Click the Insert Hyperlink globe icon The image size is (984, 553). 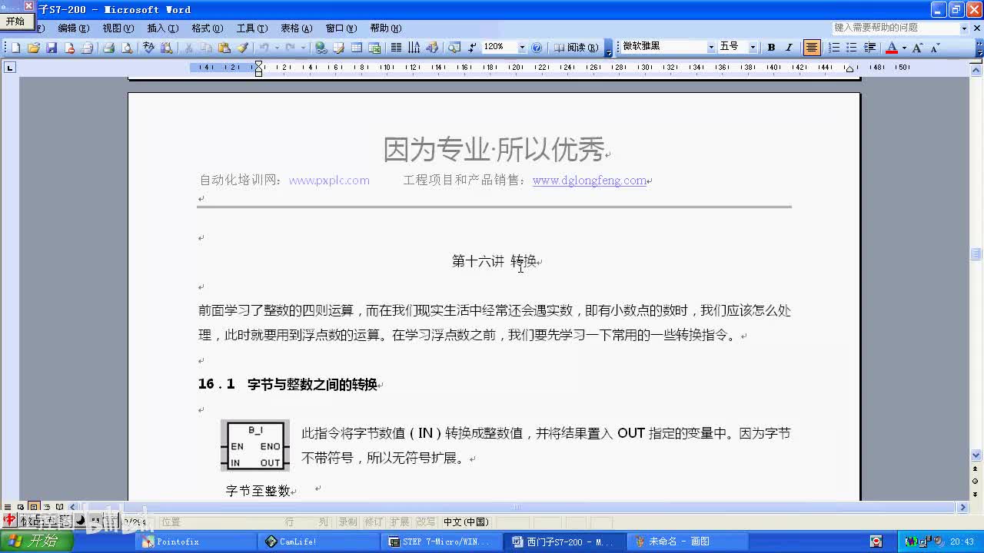pyautogui.click(x=321, y=48)
